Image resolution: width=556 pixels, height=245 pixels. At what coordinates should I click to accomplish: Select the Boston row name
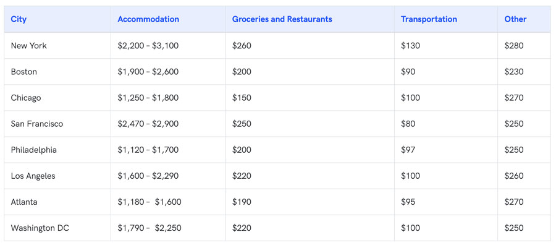(x=23, y=72)
